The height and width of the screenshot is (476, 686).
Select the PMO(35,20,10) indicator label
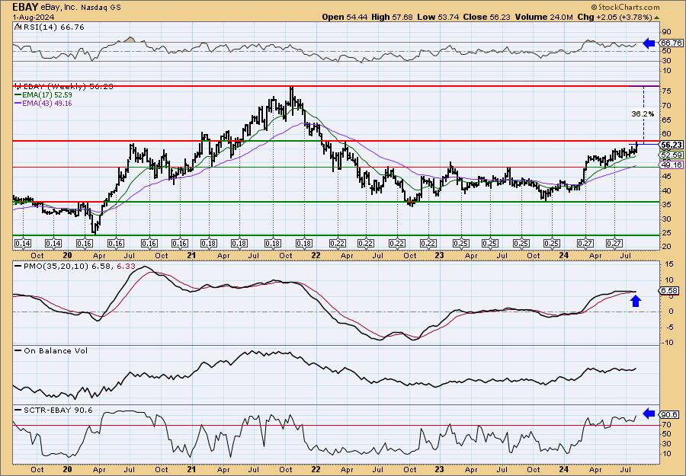[x=75, y=266]
